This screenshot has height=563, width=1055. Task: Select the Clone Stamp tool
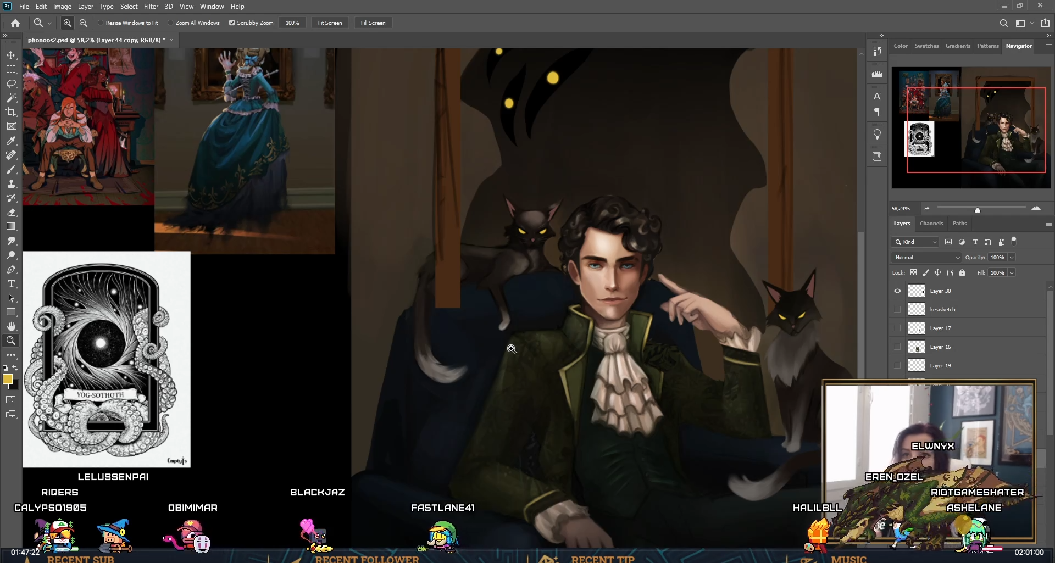tap(11, 183)
